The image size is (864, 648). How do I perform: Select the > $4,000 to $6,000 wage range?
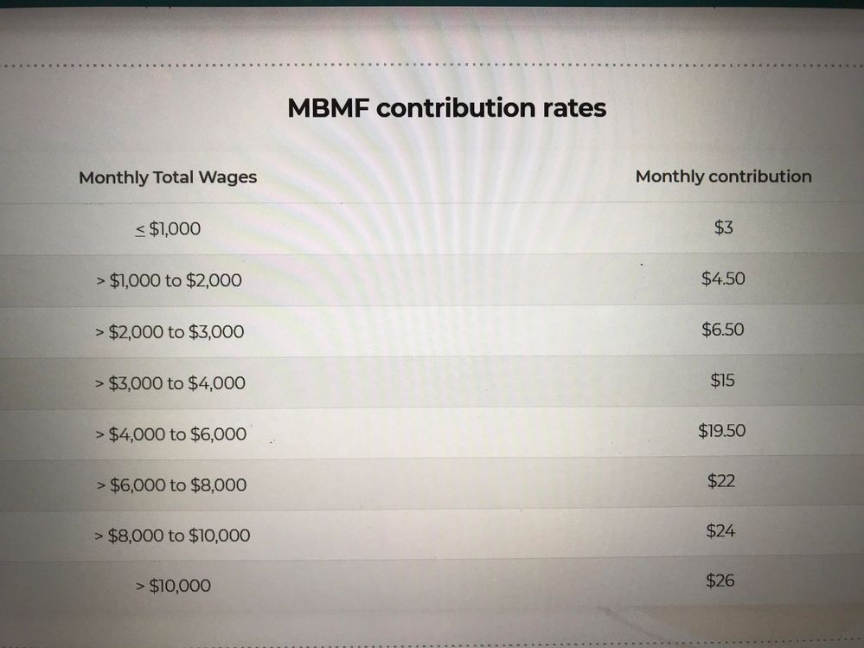tap(170, 434)
